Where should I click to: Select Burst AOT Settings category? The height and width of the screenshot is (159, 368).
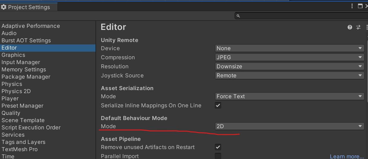(48, 41)
